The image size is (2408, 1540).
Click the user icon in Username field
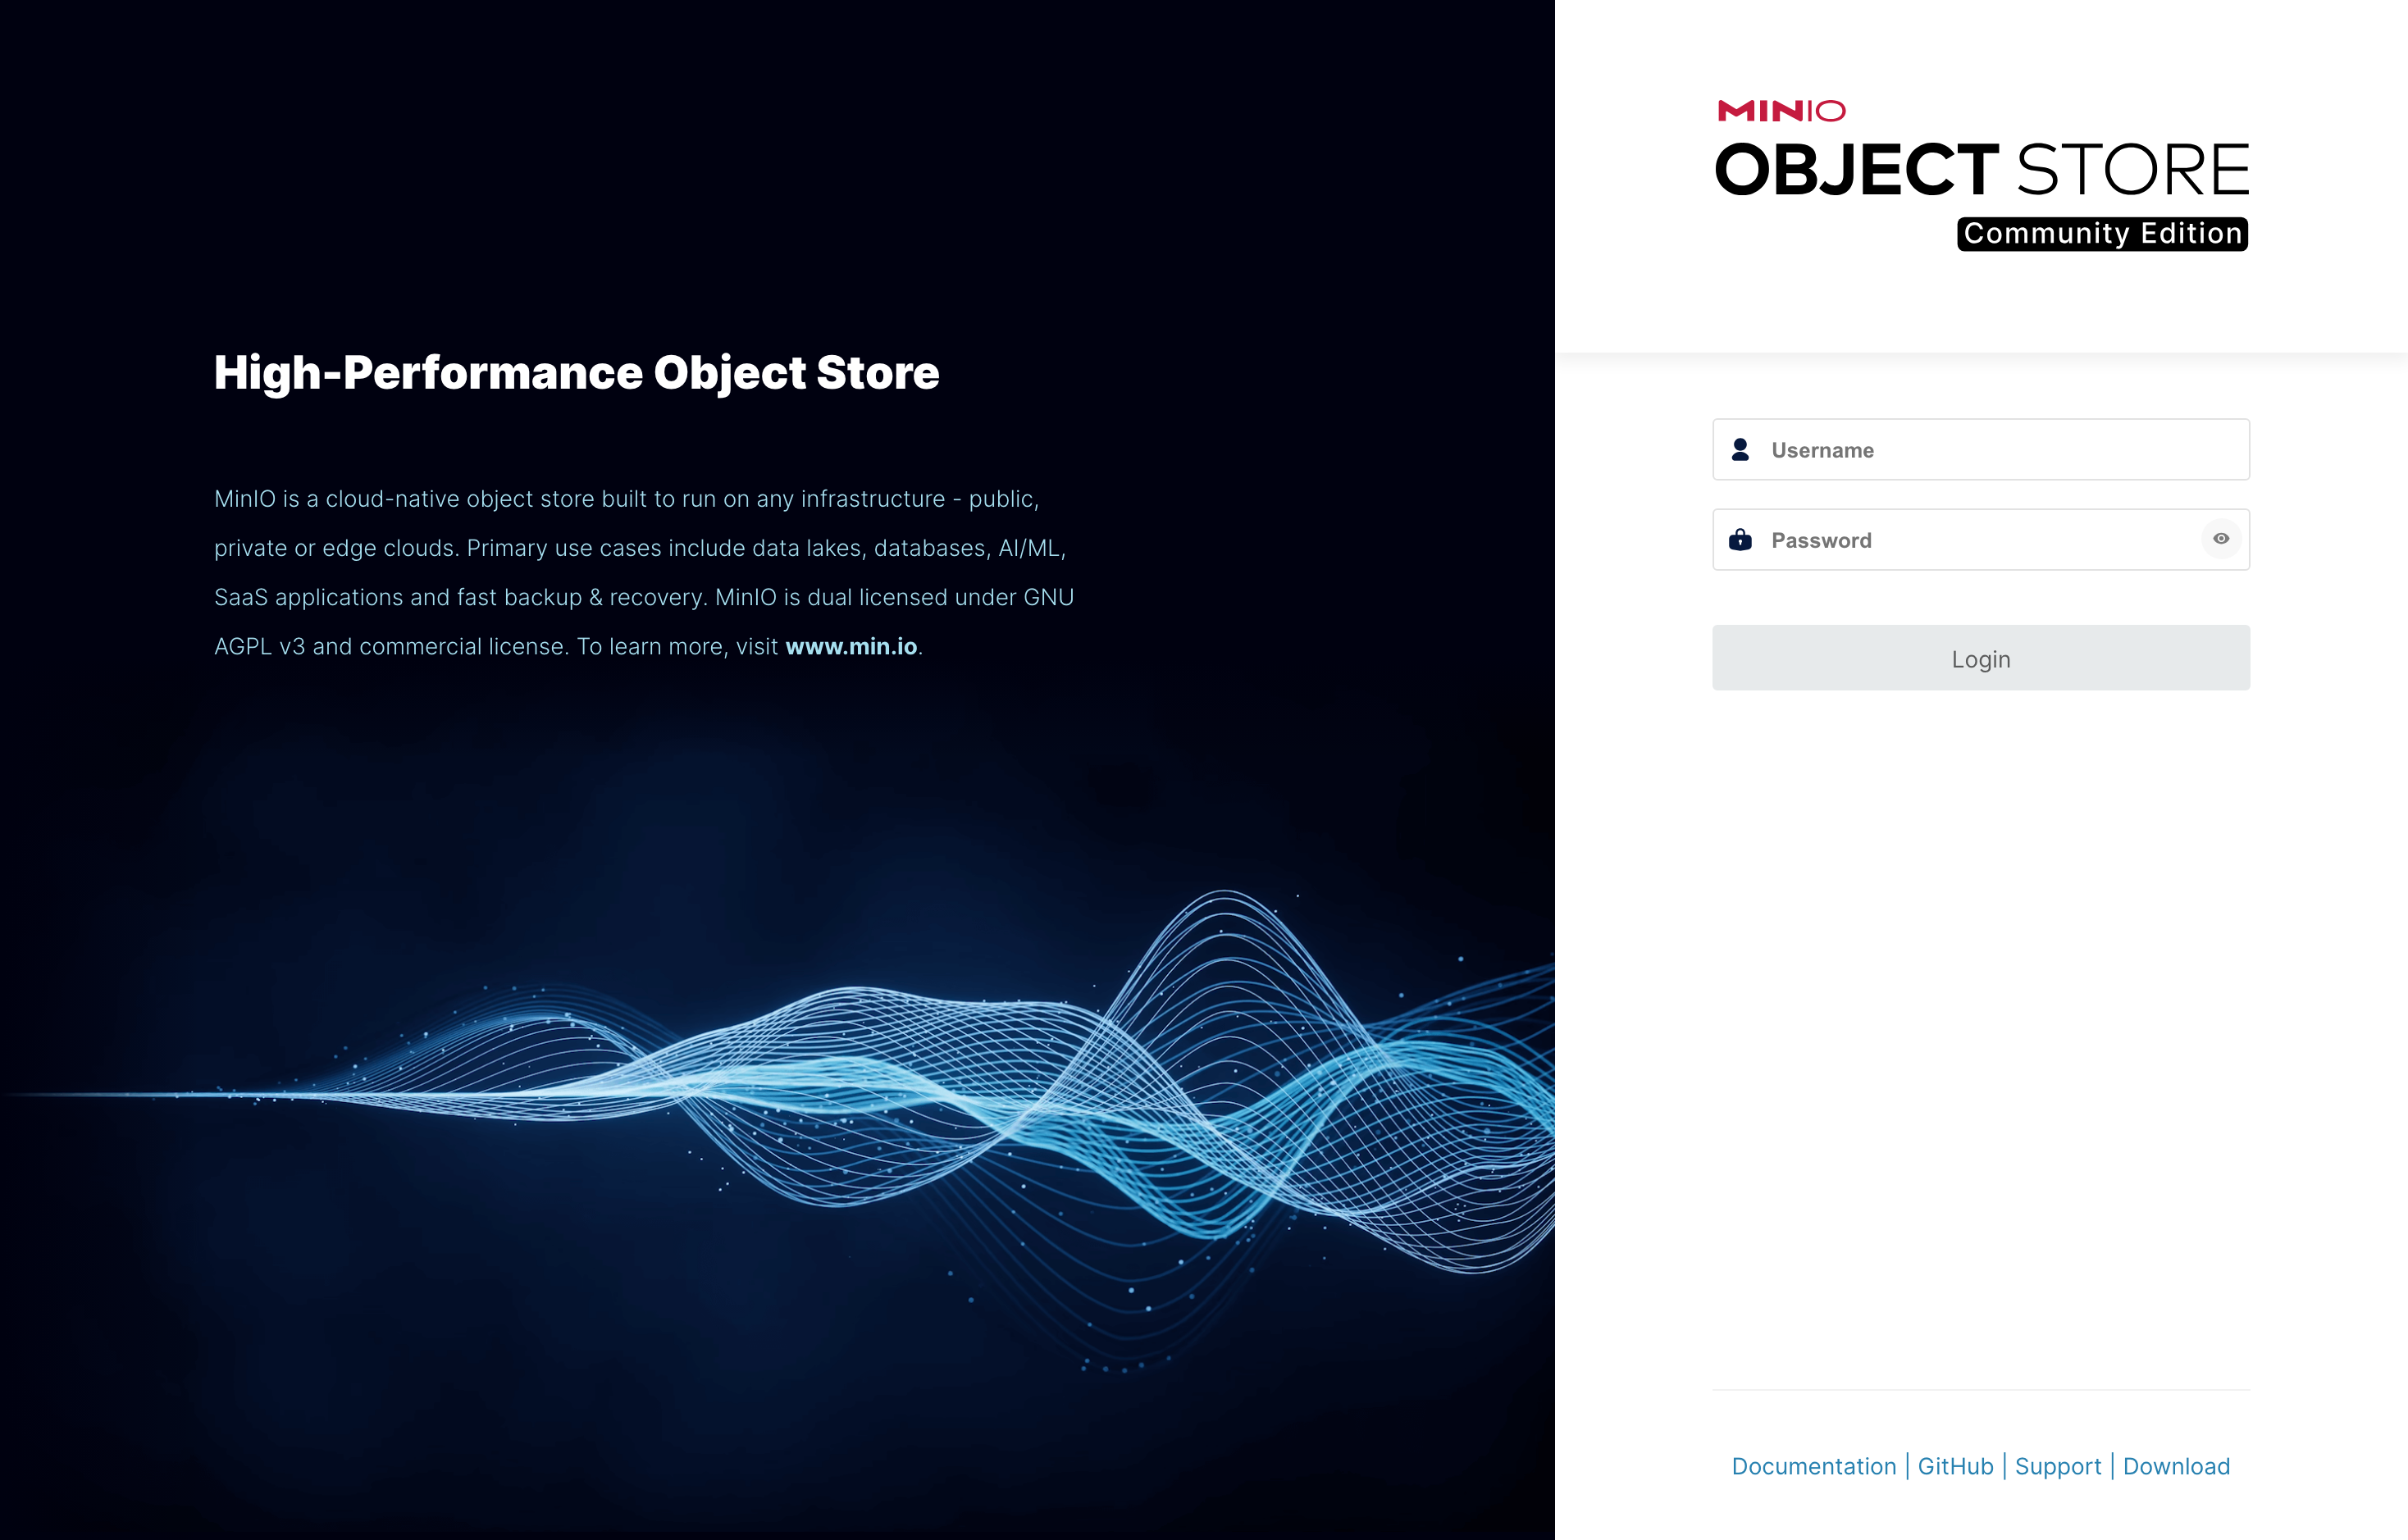coord(1740,450)
